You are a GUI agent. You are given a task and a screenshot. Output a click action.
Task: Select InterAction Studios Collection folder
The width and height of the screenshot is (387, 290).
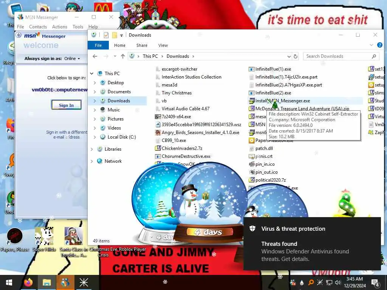(x=189, y=77)
